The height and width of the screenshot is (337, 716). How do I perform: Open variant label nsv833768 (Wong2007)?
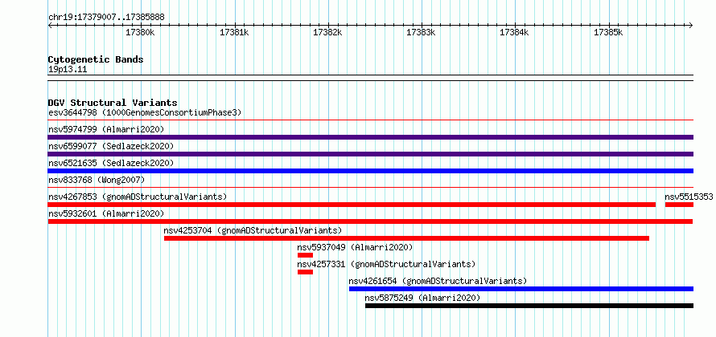[97, 180]
